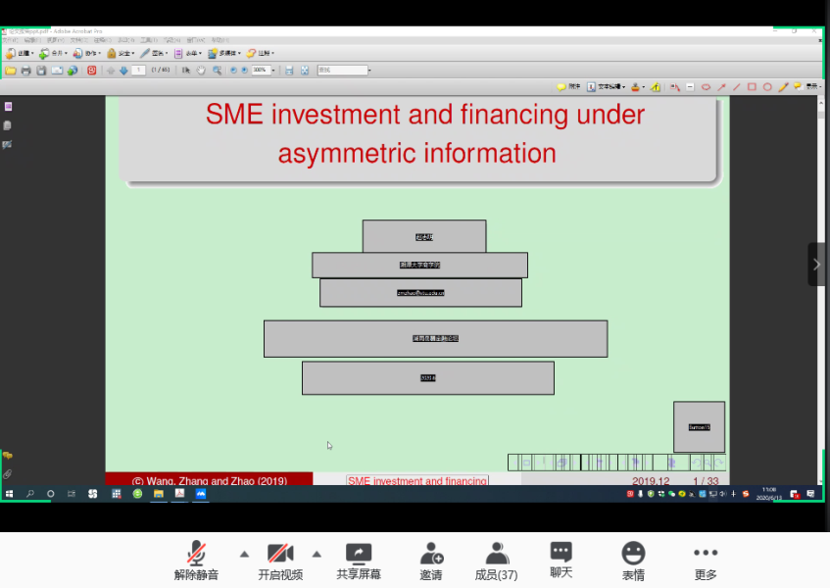The height and width of the screenshot is (588, 830).
Task: Open the 多媒体 multimedia toolbar menu
Action: pyautogui.click(x=223, y=53)
